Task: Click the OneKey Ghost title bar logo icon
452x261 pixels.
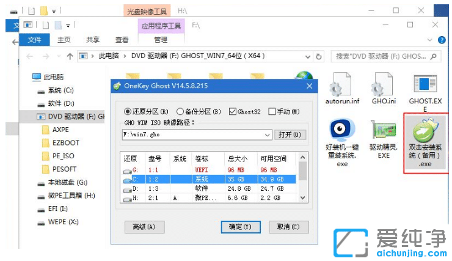Action: pos(117,86)
